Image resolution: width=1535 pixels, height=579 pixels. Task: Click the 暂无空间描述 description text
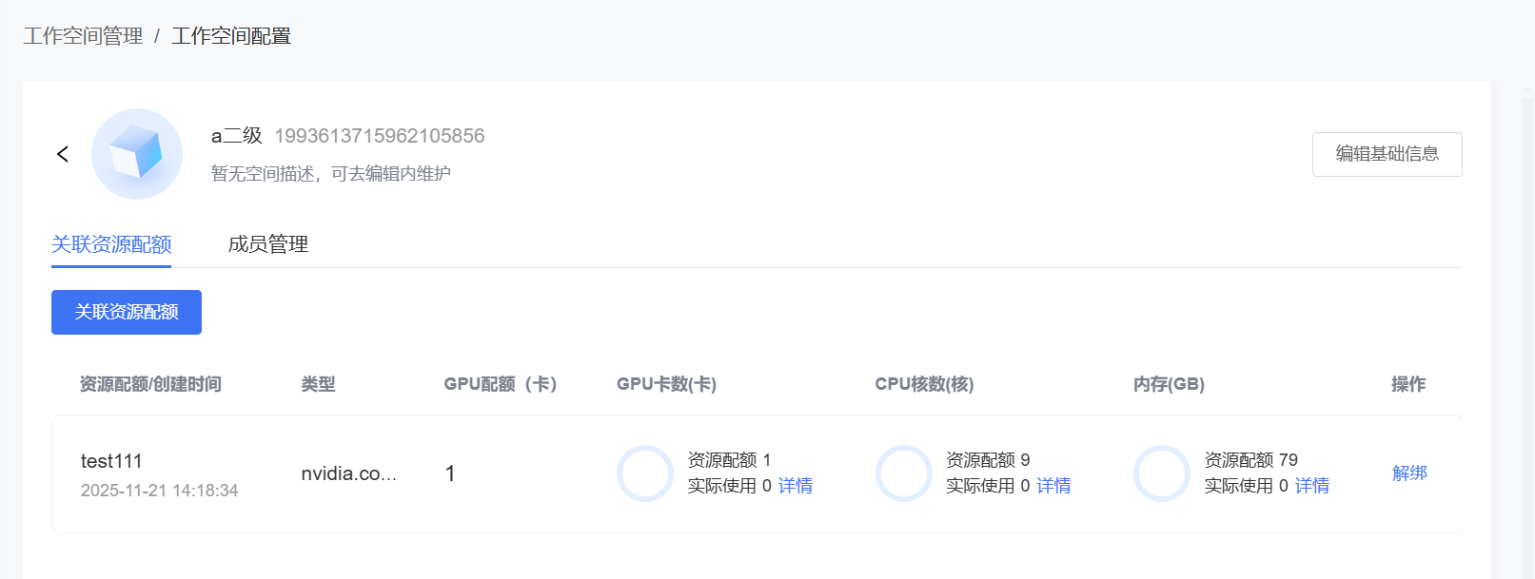[331, 174]
